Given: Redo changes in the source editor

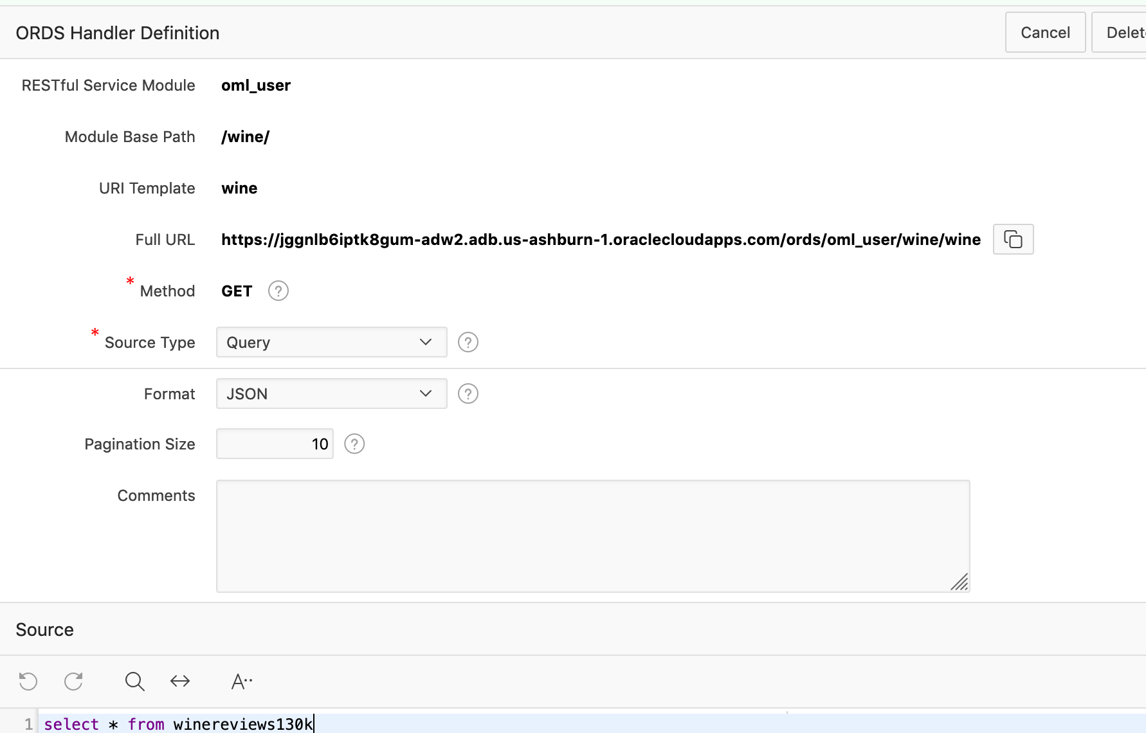Looking at the screenshot, I should point(73,681).
